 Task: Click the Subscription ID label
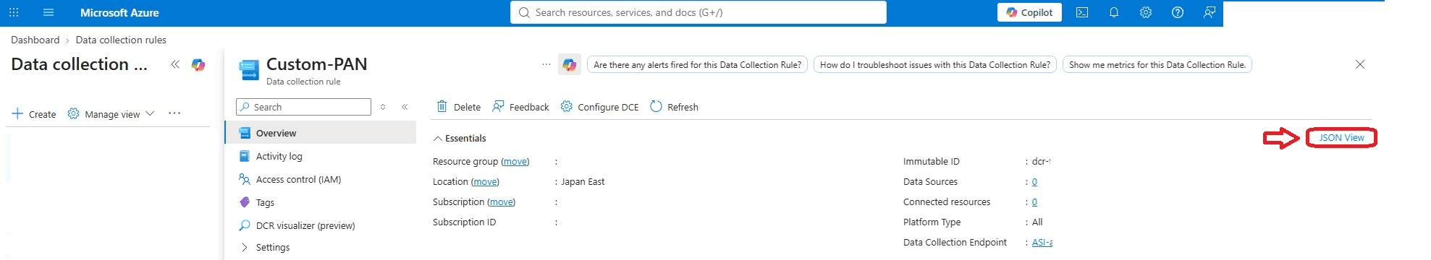[x=464, y=222]
